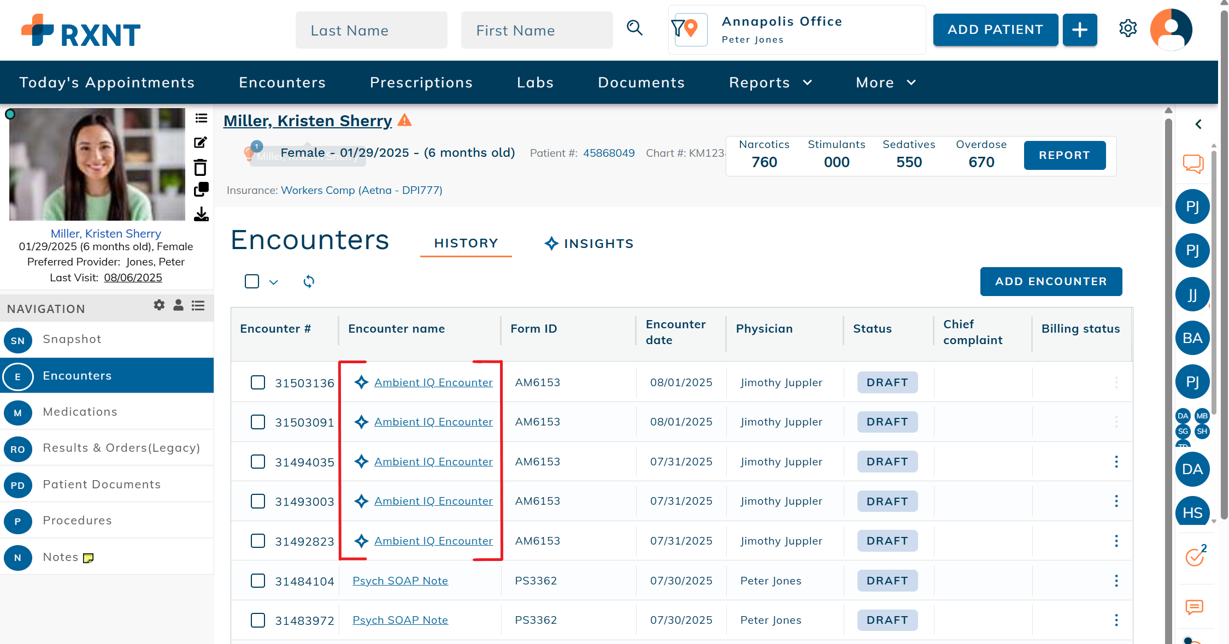Click the orange patient alert warning icon
1229x644 pixels.
[x=404, y=120]
